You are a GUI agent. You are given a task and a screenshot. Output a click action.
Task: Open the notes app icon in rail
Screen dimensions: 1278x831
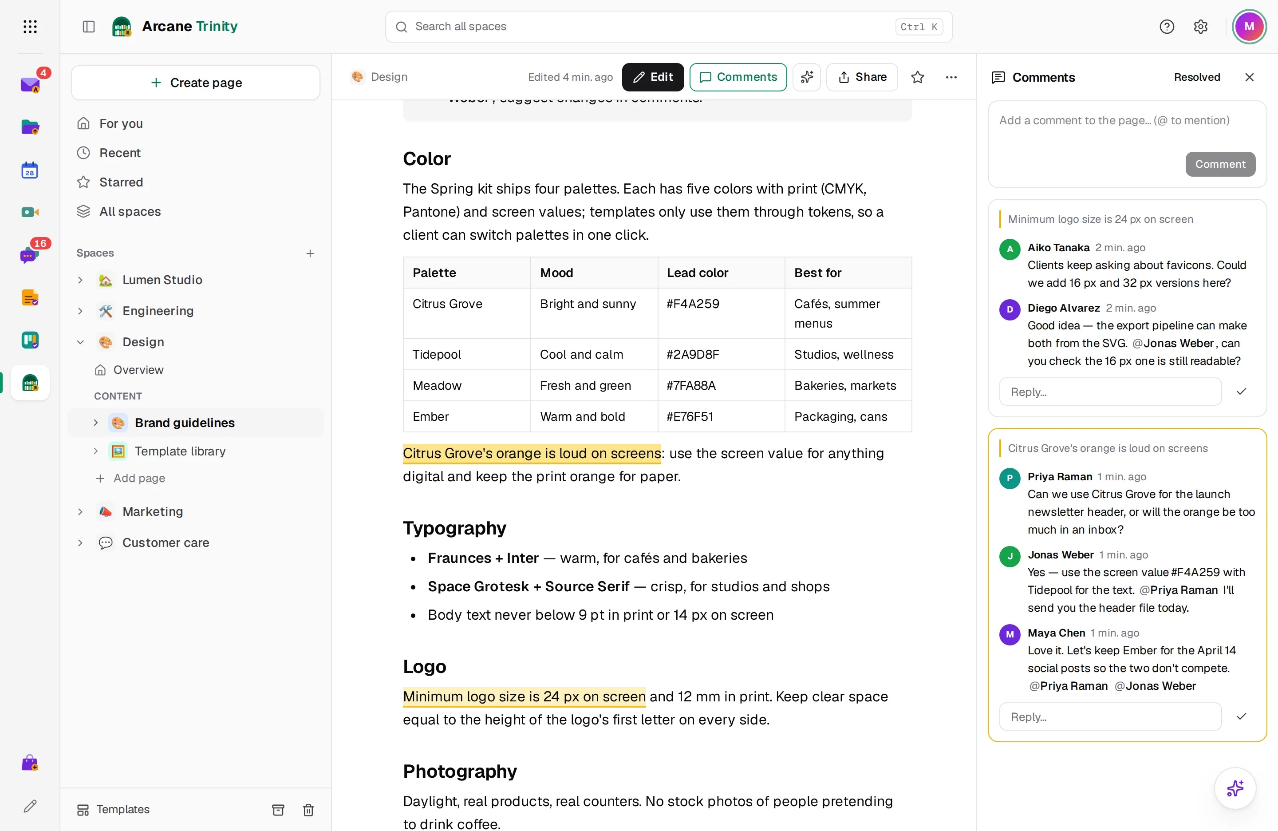pos(30,297)
